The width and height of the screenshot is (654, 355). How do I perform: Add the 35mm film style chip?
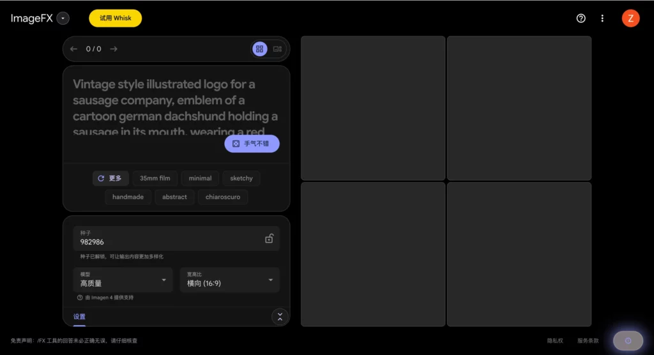coord(155,178)
